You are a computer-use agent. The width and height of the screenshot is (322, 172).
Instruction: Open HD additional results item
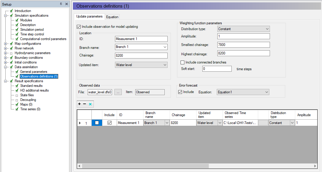pyautogui.click(x=34, y=90)
